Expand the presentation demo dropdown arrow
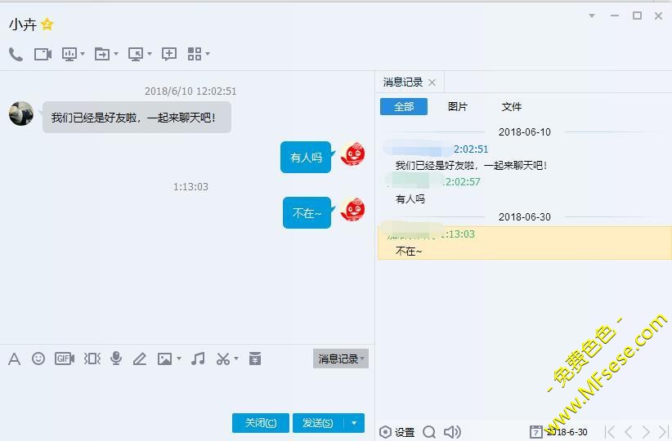The width and height of the screenshot is (672, 441). pos(83,54)
